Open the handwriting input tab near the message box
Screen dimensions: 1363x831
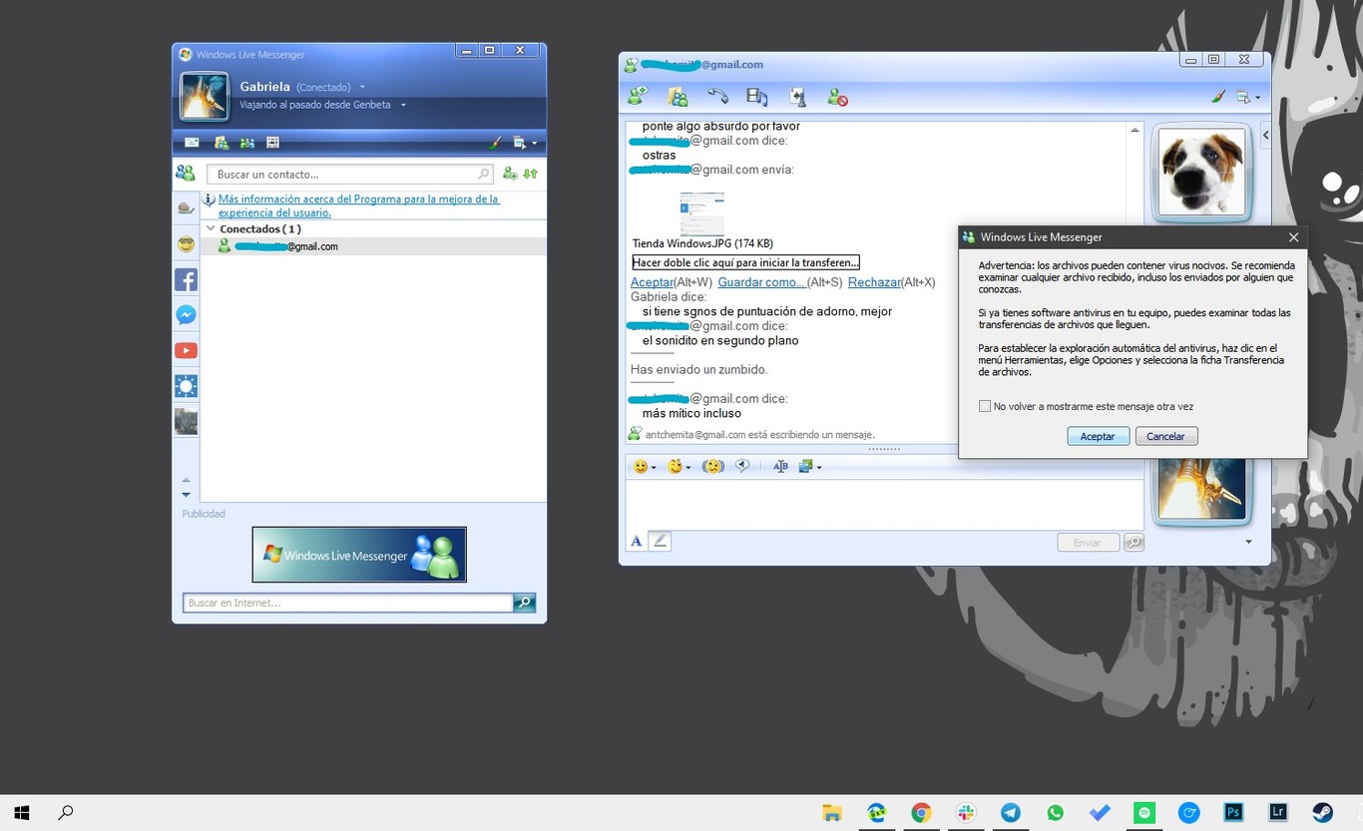coord(660,540)
